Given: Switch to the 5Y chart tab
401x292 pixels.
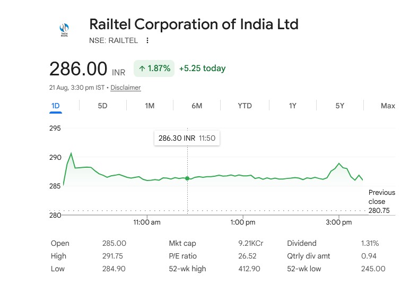Looking at the screenshot, I should [340, 106].
